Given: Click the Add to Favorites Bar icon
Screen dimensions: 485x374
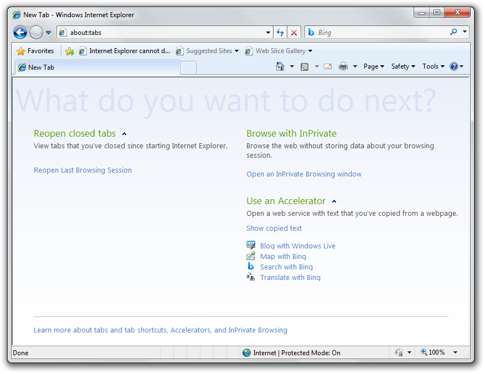Looking at the screenshot, I should point(70,51).
